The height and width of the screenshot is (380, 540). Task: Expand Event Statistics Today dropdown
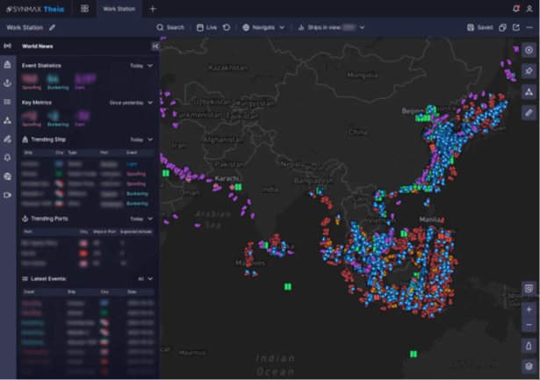point(141,66)
